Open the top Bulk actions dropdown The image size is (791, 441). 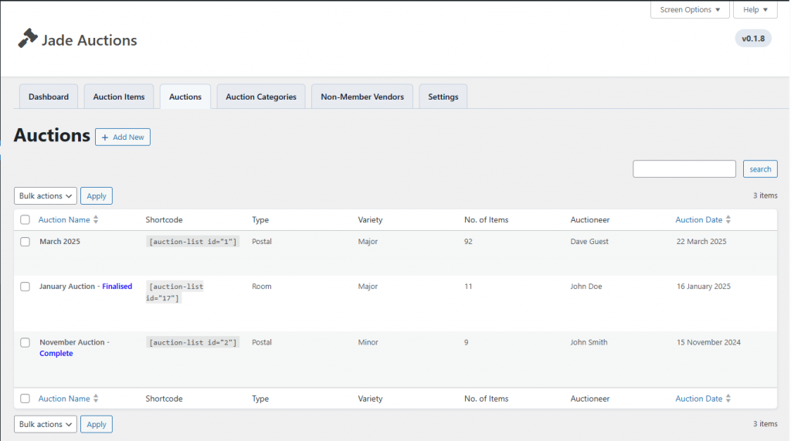pyautogui.click(x=45, y=196)
